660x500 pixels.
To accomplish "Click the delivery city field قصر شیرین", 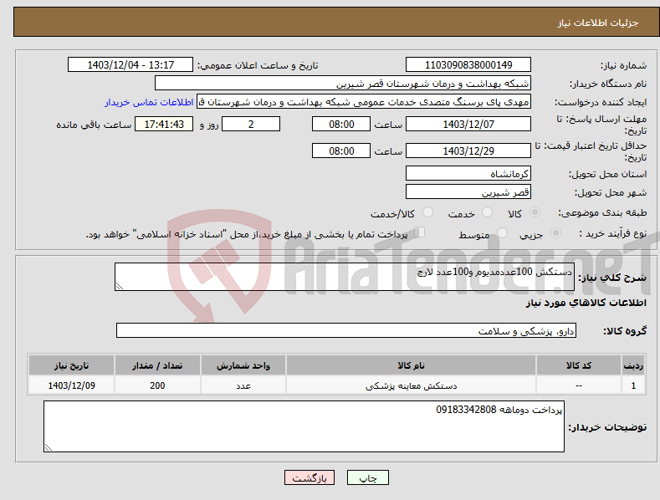I will click(x=468, y=192).
